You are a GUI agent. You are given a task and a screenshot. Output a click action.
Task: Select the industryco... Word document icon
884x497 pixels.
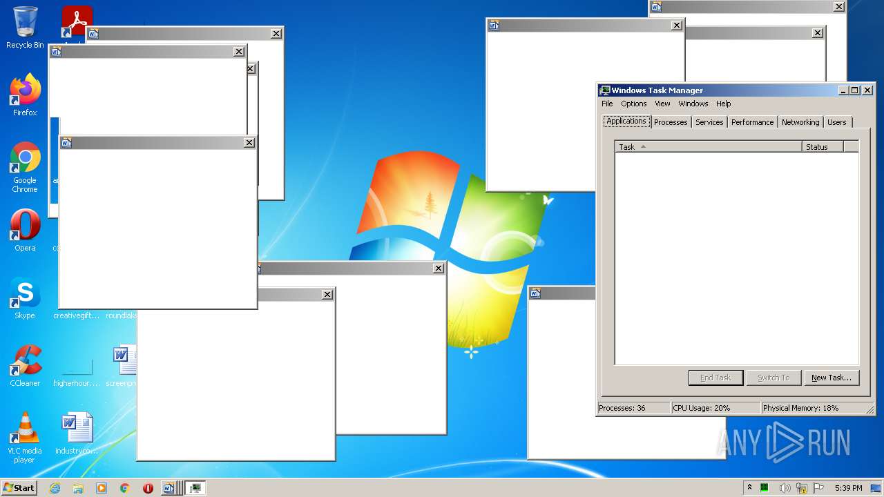77,433
